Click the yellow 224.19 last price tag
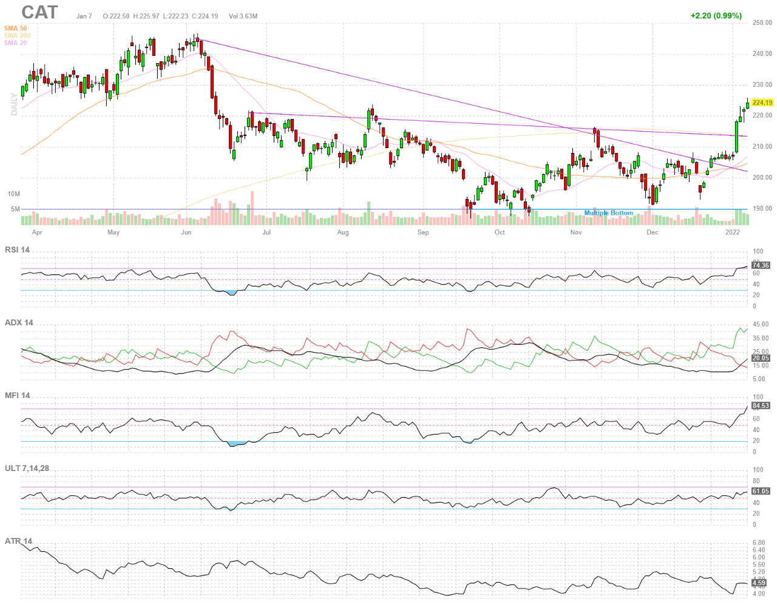 pos(762,103)
